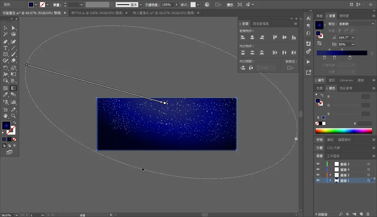The image size is (377, 217).
Task: Open the Character panel icon in dock
Action: point(308,18)
